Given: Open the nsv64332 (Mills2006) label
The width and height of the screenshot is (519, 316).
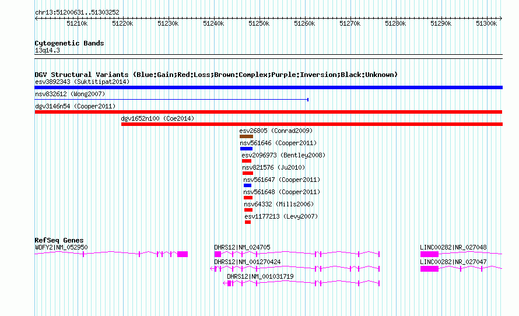Looking at the screenshot, I should point(279,204).
